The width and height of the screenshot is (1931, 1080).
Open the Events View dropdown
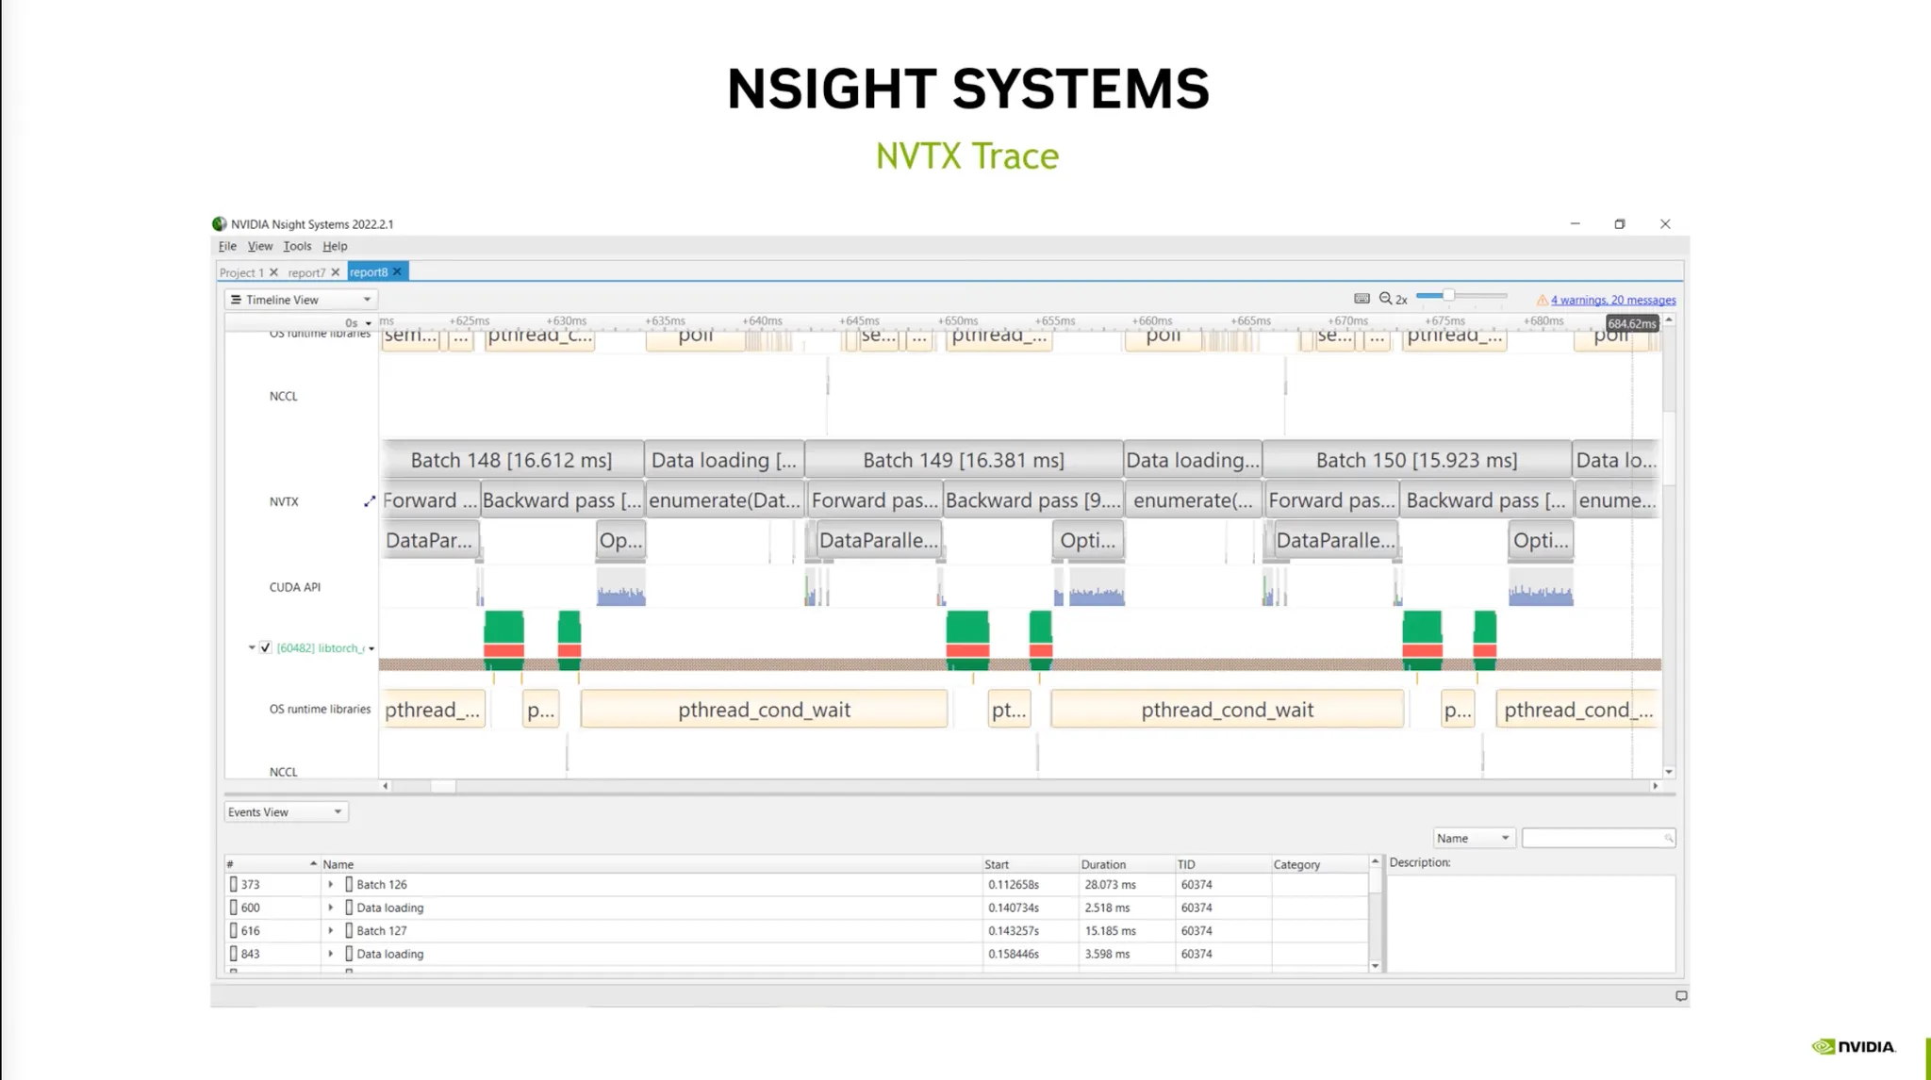(285, 812)
